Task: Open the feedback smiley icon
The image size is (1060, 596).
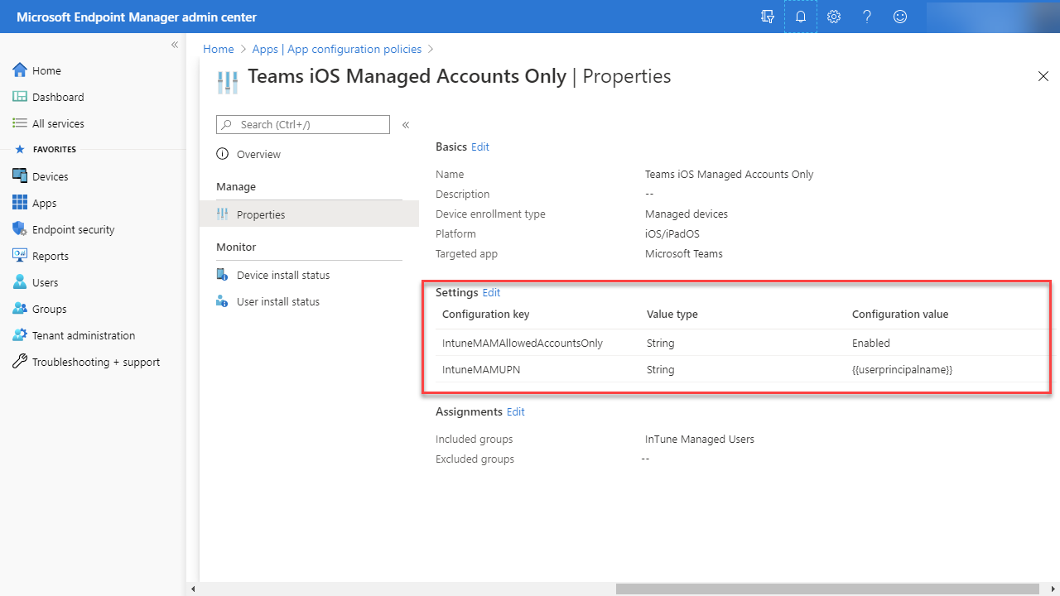Action: click(900, 17)
